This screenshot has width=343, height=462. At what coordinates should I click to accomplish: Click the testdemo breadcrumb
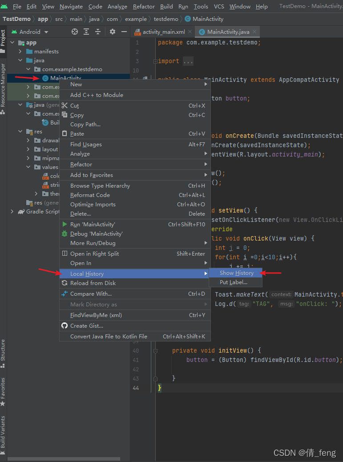pos(166,19)
